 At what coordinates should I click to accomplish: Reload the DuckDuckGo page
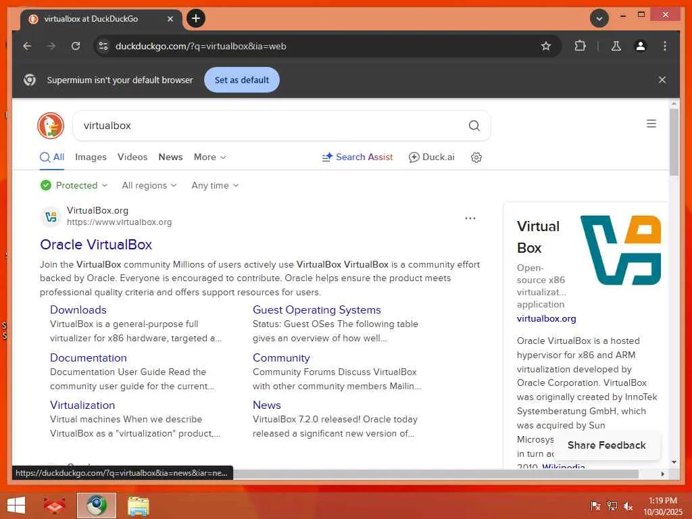coord(76,46)
